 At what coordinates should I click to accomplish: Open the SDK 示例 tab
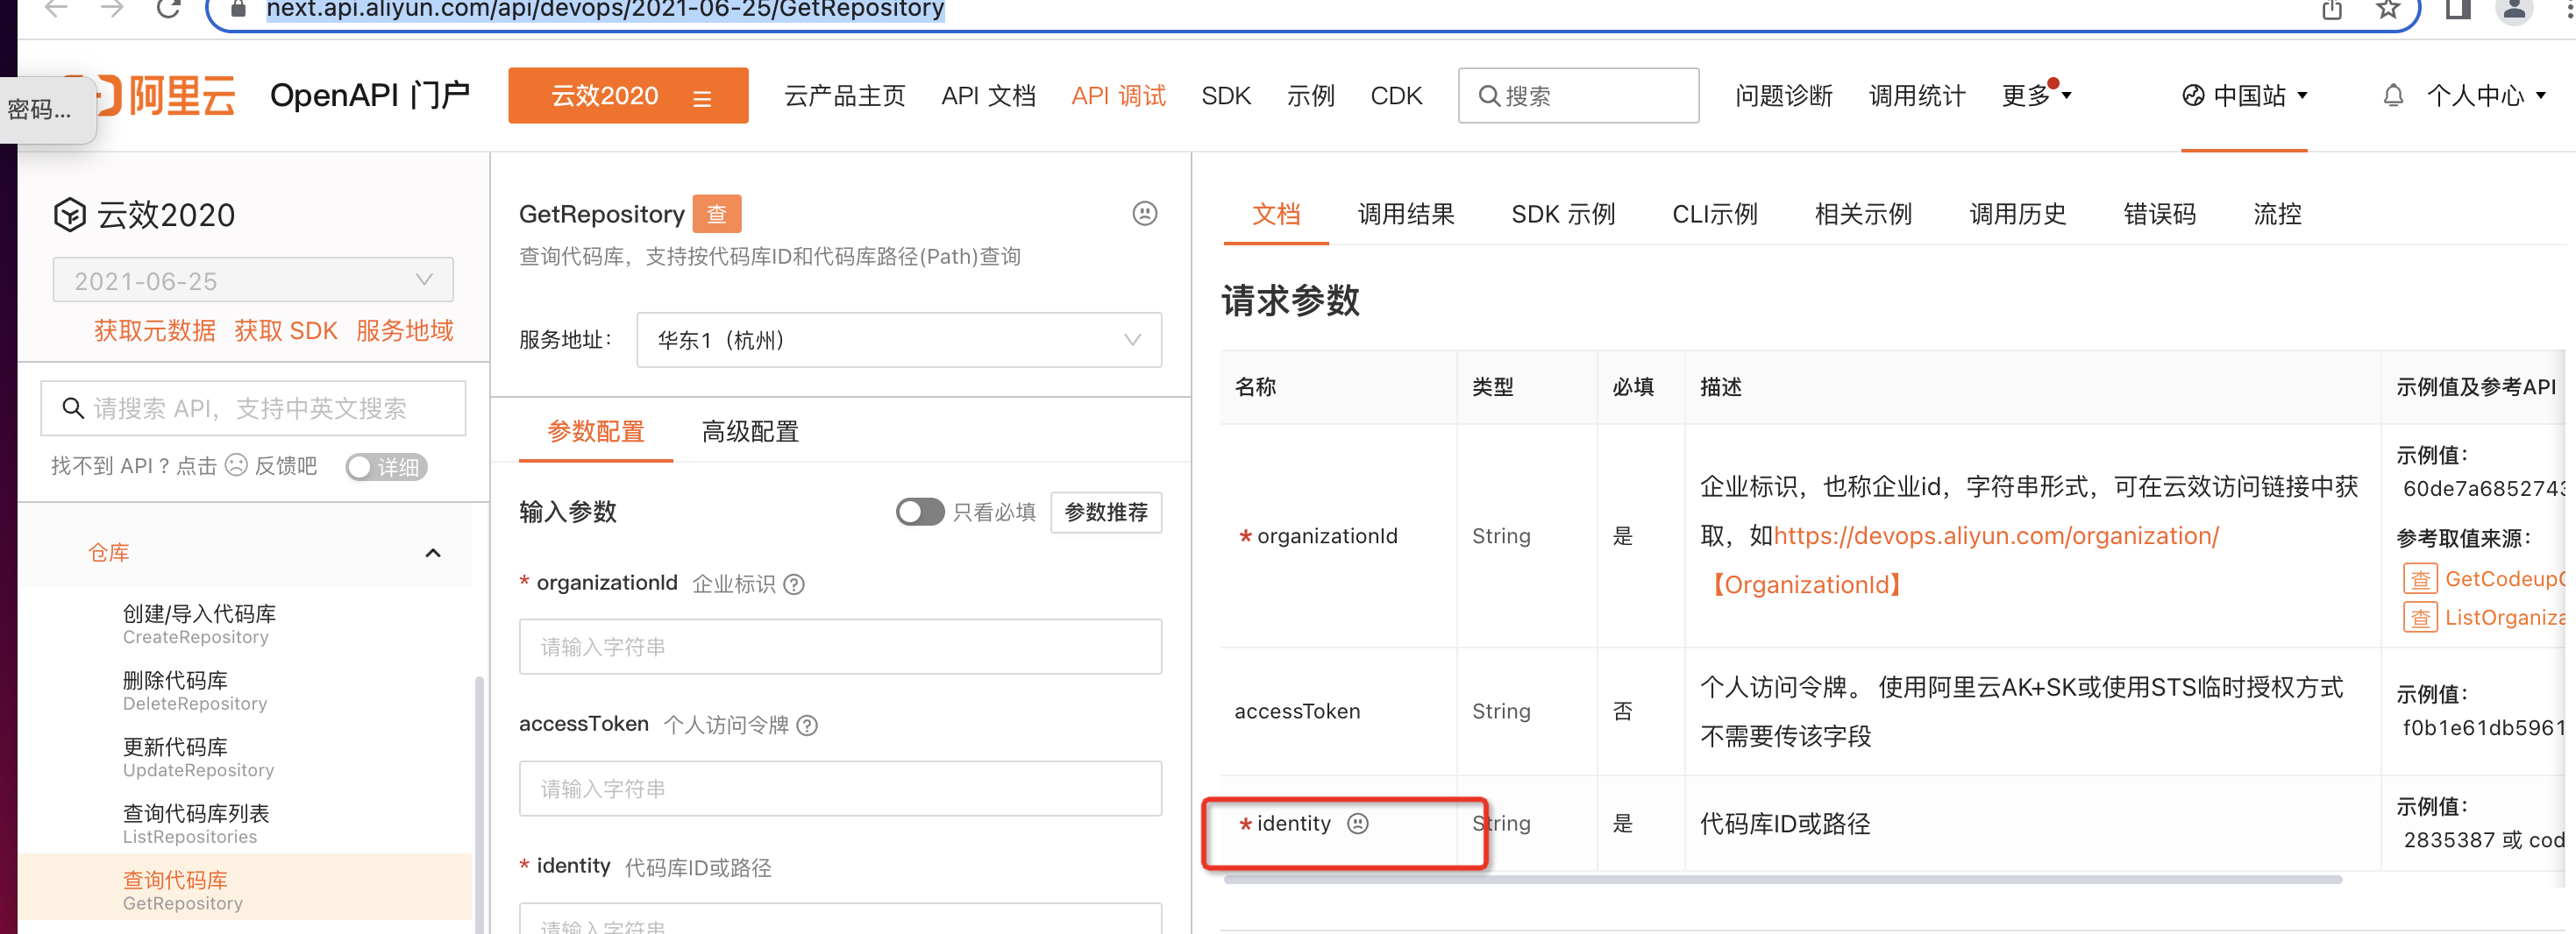click(1563, 214)
